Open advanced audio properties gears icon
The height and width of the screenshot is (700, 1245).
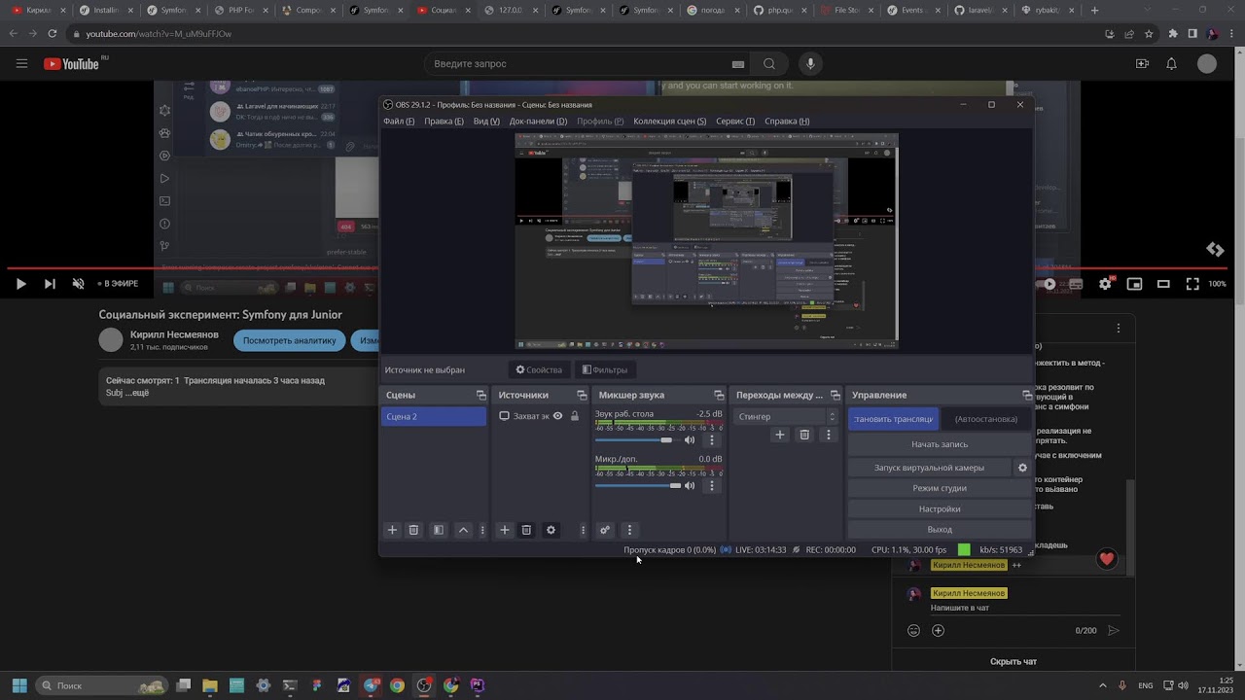(x=605, y=530)
